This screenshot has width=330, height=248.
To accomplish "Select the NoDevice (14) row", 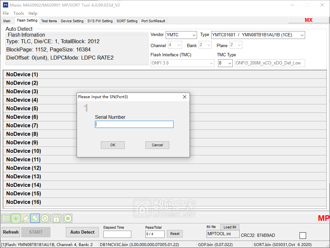I will point(165,185).
